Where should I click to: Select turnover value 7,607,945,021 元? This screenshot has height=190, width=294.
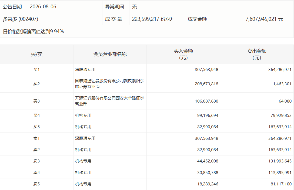pos(264,19)
